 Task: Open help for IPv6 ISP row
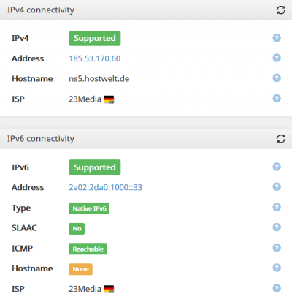(277, 288)
